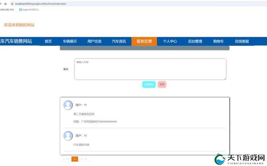Open the 用户交流 nav item
267x166 pixels.
point(94,41)
